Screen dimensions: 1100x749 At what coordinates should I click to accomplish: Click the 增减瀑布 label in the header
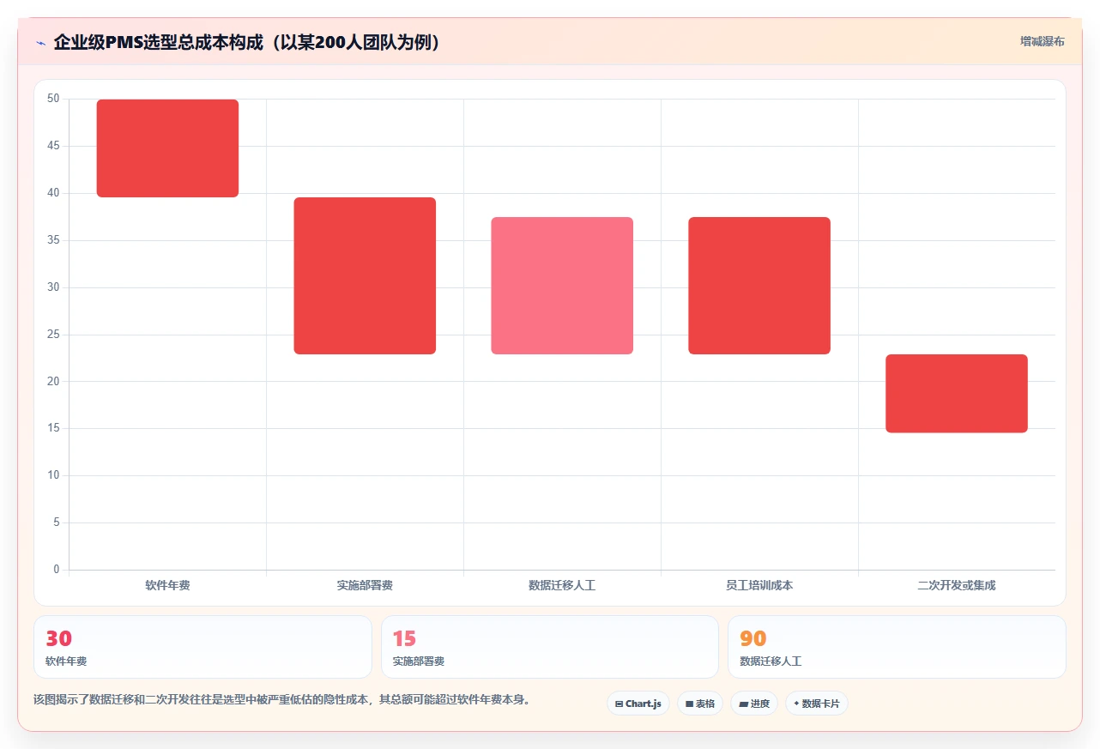pyautogui.click(x=1042, y=42)
